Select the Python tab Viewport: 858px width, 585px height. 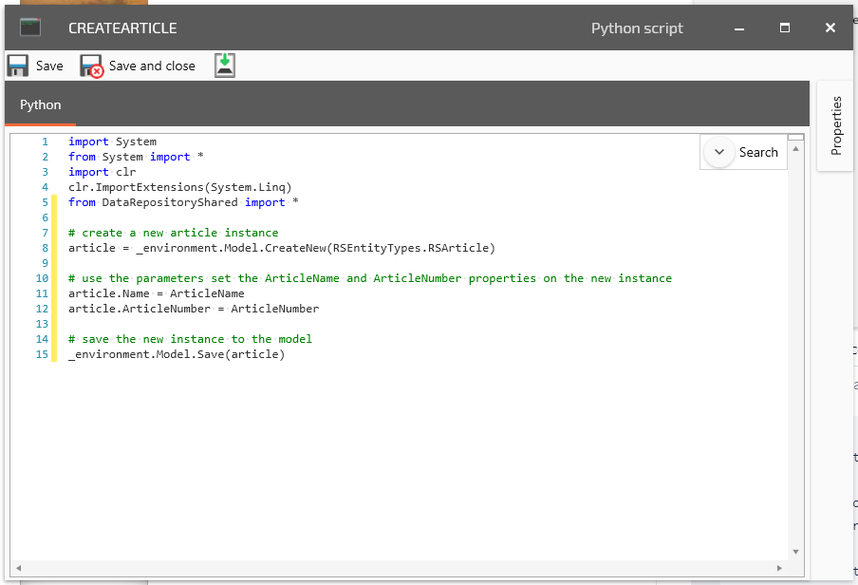[41, 104]
